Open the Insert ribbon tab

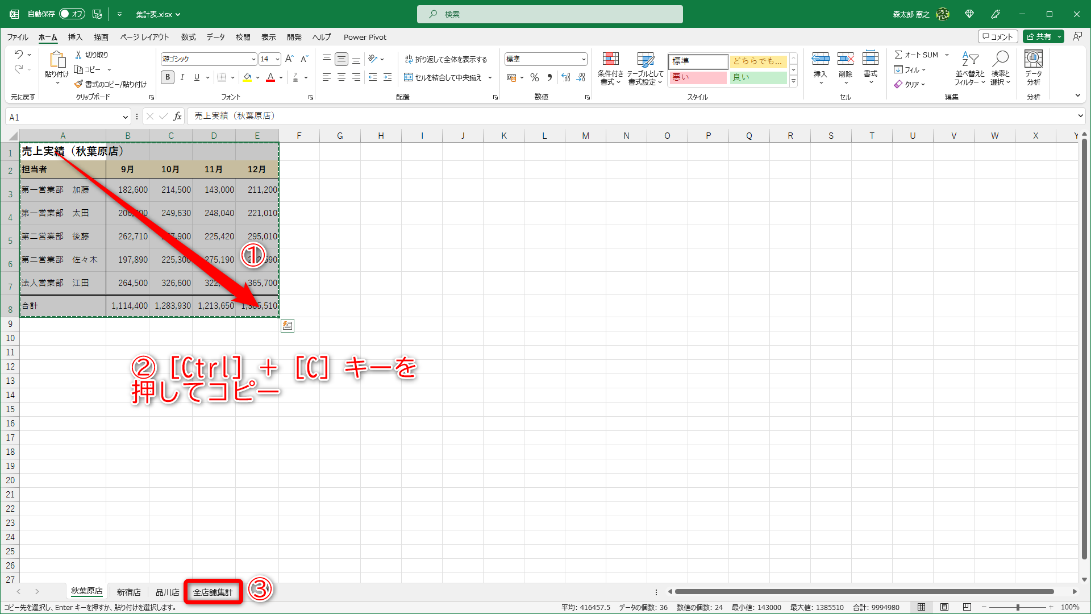coord(75,37)
